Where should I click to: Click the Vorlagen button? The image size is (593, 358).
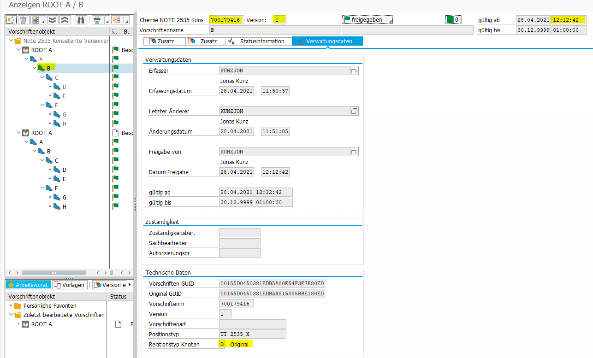coord(70,285)
